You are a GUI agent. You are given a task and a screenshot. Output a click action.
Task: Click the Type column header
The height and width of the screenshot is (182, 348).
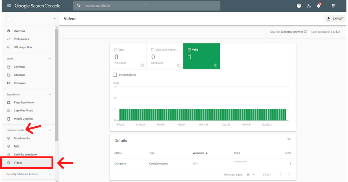click(x=152, y=153)
